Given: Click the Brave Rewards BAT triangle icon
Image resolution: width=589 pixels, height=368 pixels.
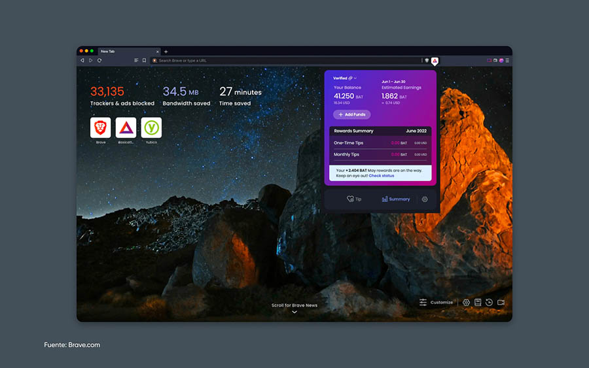Looking at the screenshot, I should [x=435, y=60].
